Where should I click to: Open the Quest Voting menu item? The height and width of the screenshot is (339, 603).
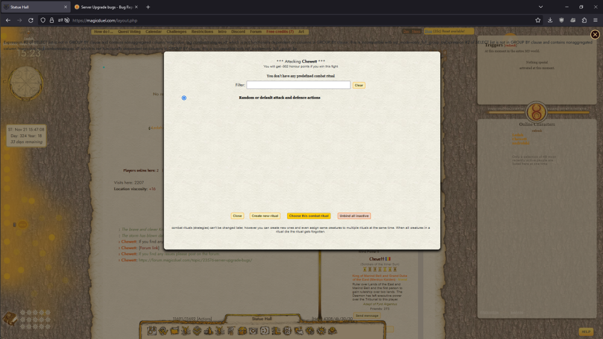[130, 31]
